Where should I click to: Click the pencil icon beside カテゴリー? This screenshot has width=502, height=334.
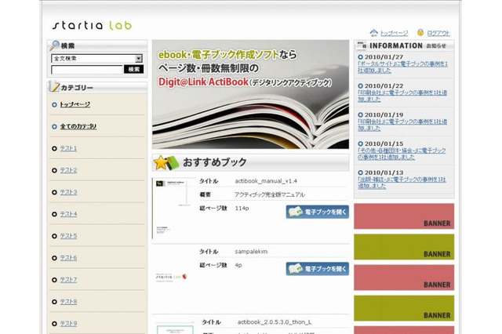55,87
